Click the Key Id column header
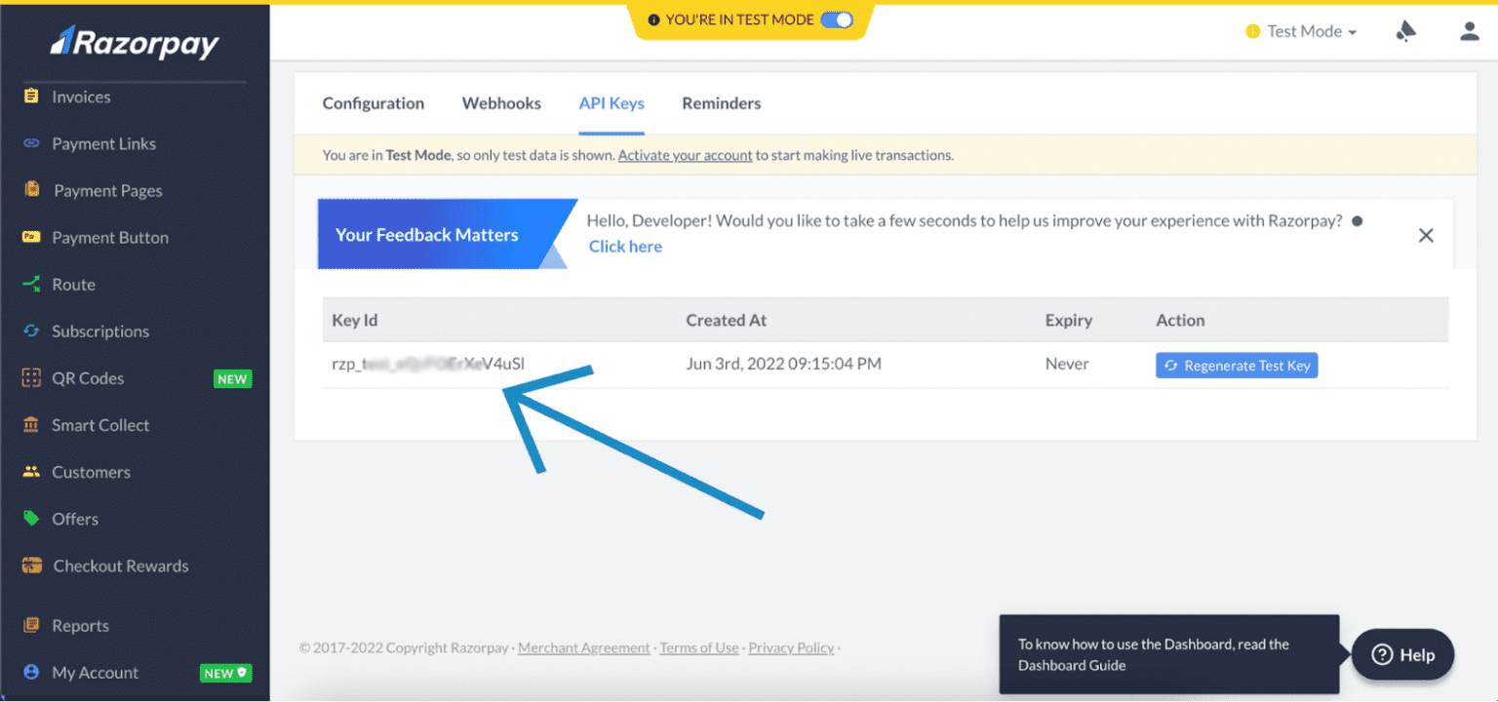Viewport: 1498px width, 702px height. [354, 320]
